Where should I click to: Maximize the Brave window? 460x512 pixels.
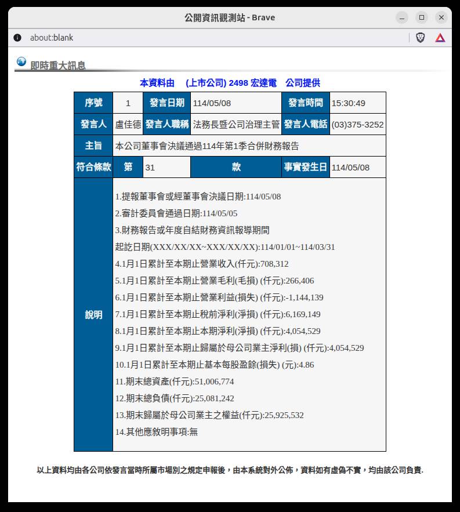pos(422,17)
